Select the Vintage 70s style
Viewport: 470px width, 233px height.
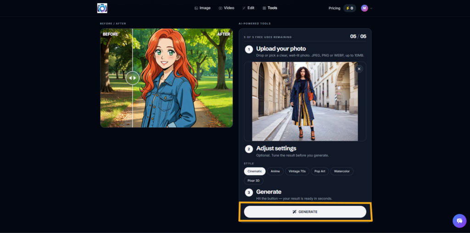pyautogui.click(x=297, y=171)
